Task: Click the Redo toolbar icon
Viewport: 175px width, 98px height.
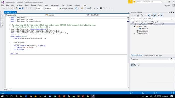Action: [31, 8]
